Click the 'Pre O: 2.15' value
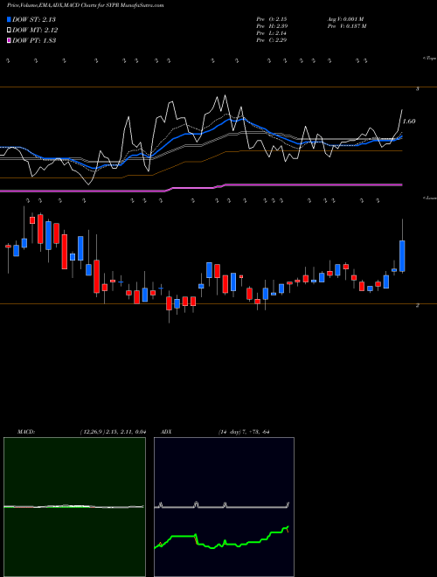 (x=272, y=19)
